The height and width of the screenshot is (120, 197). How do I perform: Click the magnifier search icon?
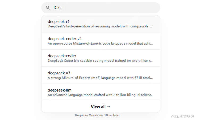click(x=48, y=8)
